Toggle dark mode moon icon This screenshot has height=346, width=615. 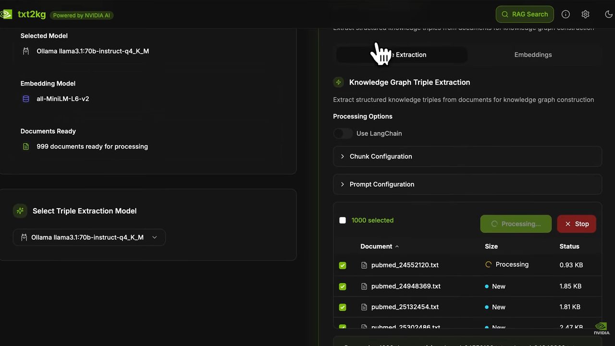[608, 14]
